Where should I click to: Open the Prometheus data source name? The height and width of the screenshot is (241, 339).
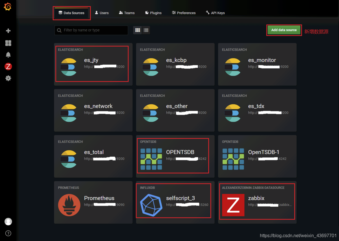pos(99,198)
